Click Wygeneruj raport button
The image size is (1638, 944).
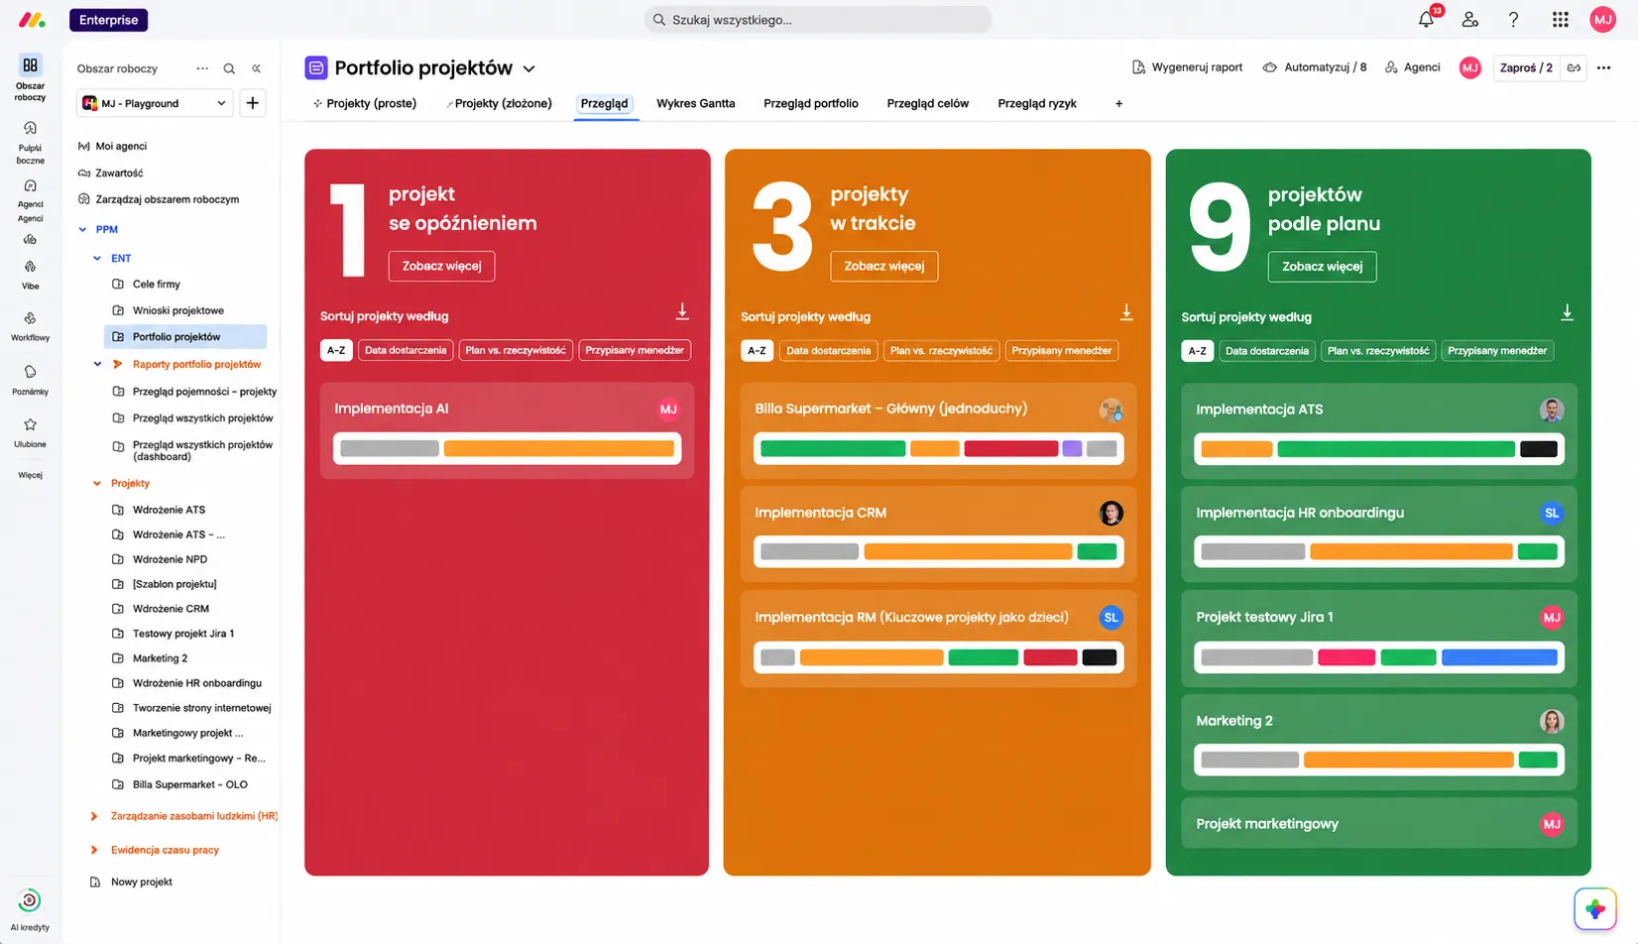pyautogui.click(x=1187, y=67)
